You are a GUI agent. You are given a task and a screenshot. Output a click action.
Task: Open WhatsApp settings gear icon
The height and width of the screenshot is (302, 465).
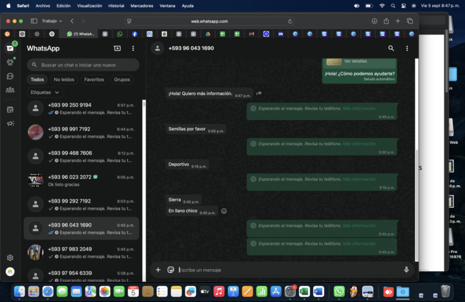(x=10, y=257)
